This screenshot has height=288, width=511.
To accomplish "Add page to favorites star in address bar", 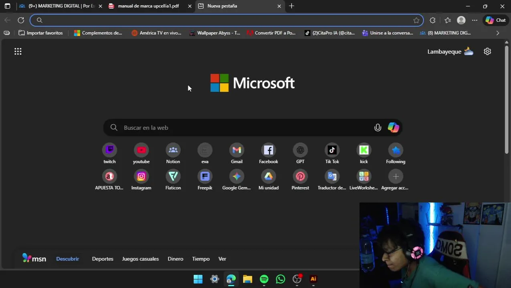I will [416, 20].
